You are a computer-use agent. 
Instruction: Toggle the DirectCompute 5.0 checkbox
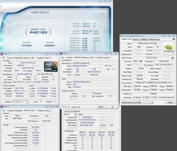pos(160,97)
